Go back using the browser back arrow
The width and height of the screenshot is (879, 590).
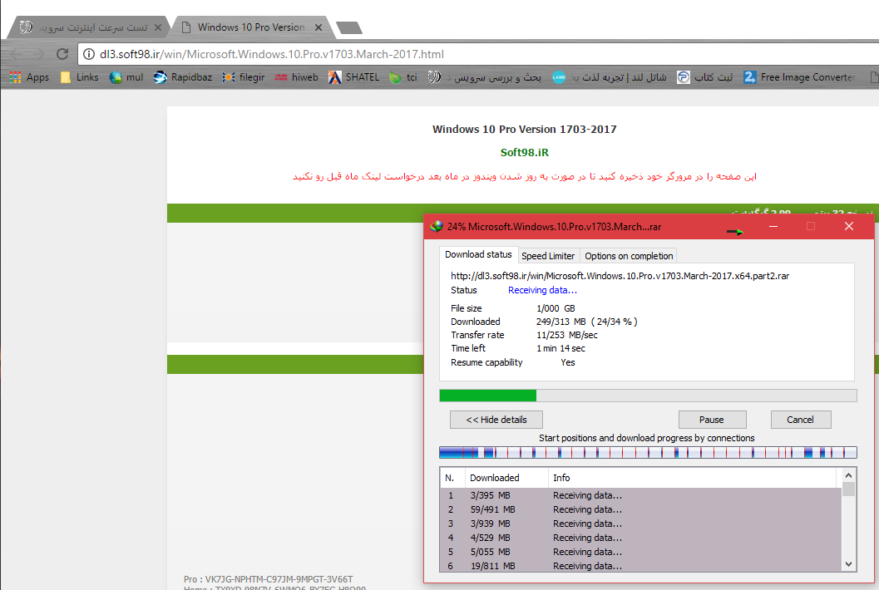(x=15, y=54)
